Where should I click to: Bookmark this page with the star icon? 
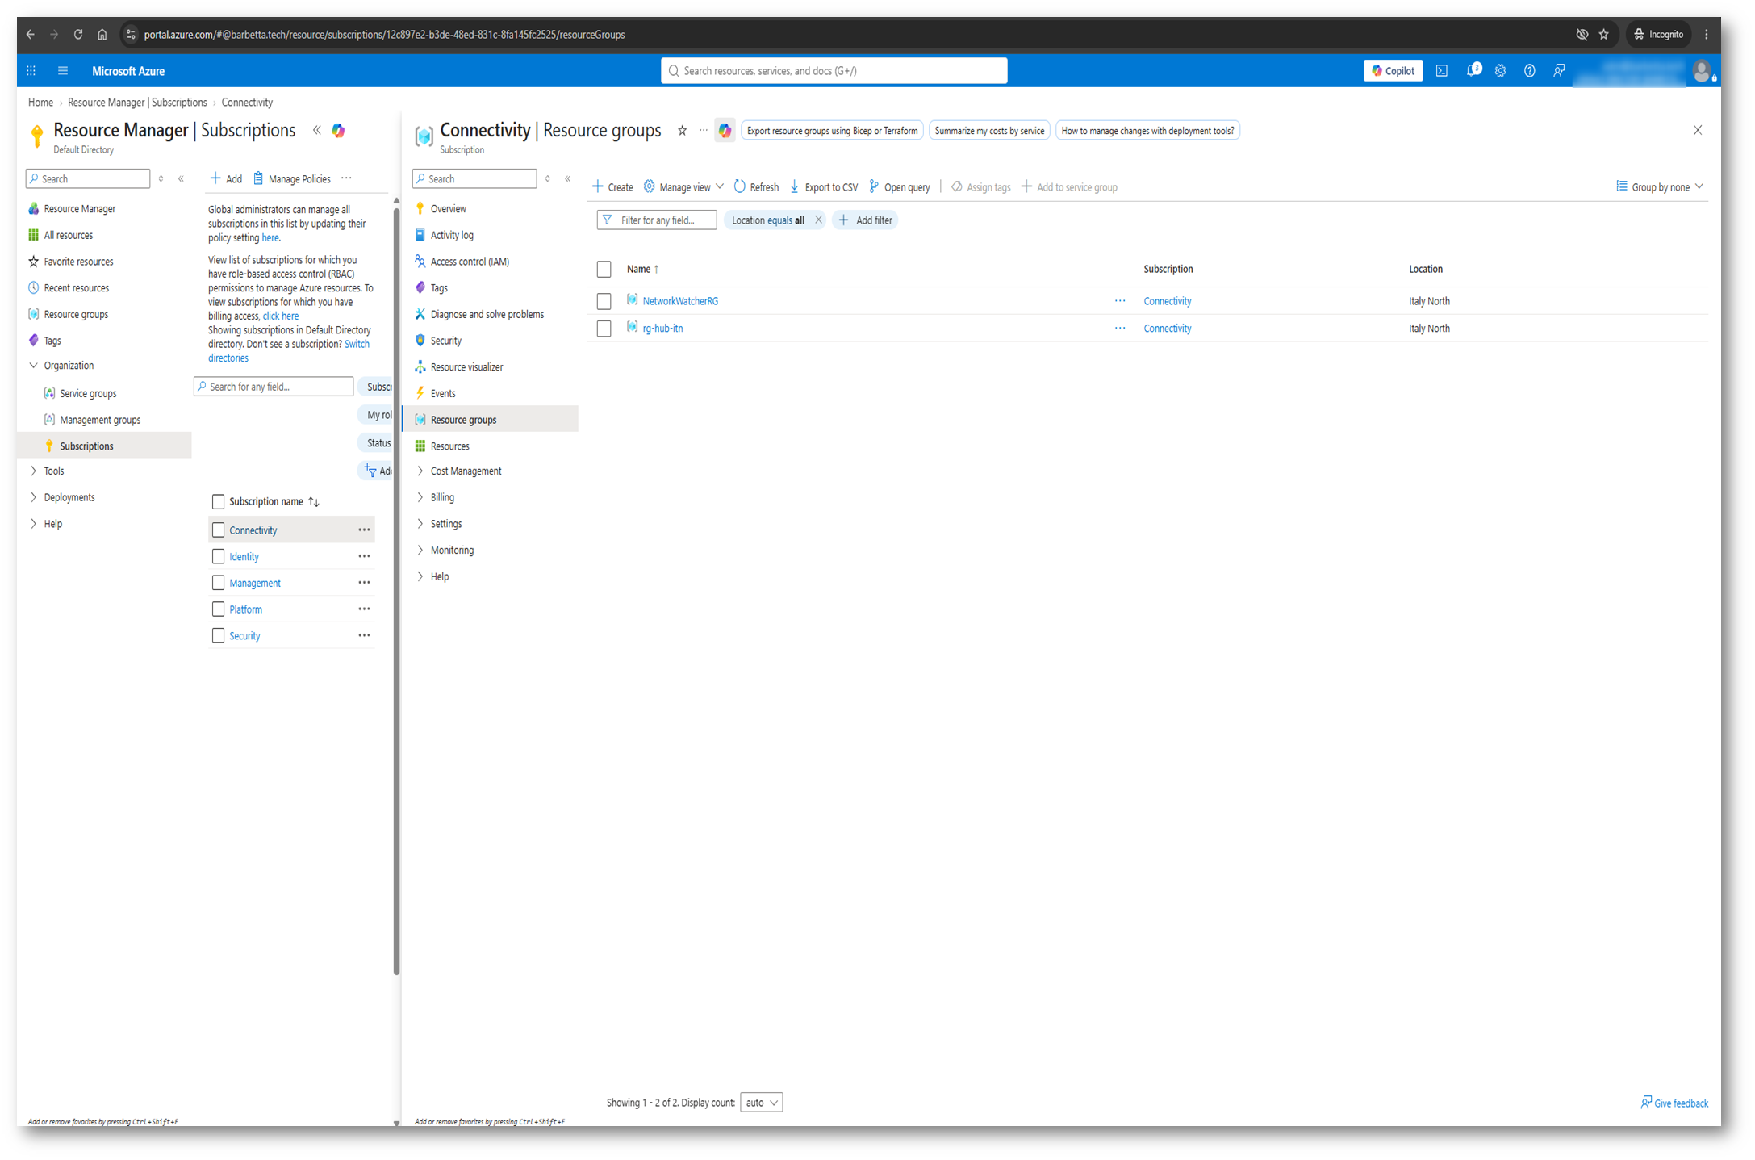1604,35
